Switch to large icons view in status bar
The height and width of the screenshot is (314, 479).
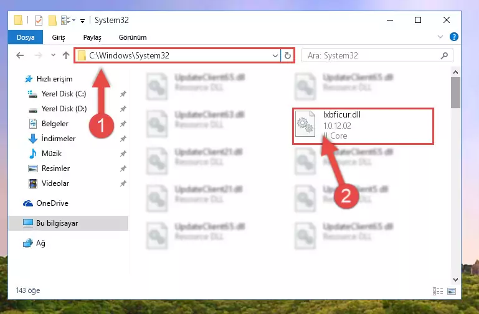(x=452, y=291)
